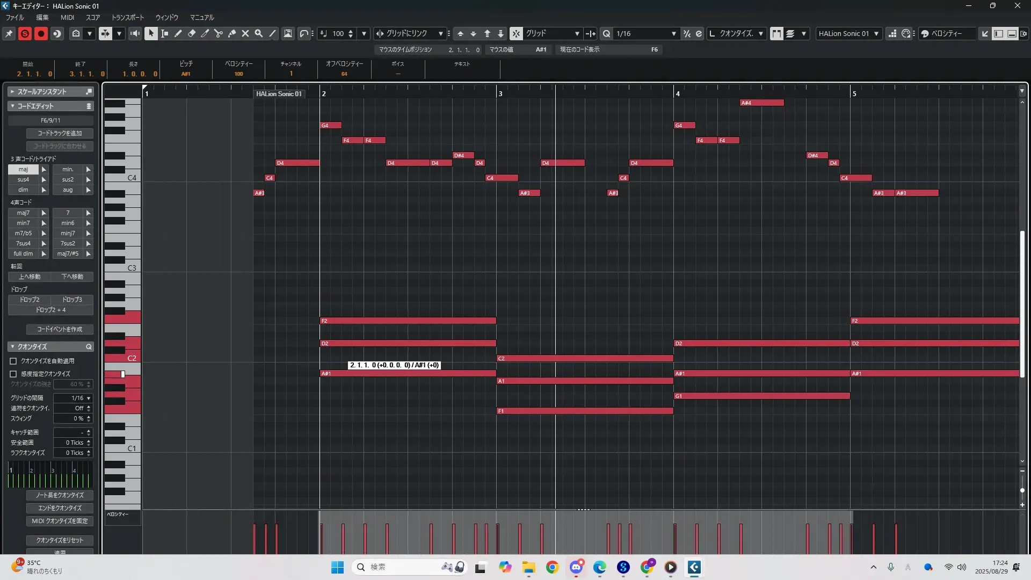Select the Erase tool
The width and height of the screenshot is (1031, 580).
tap(192, 33)
